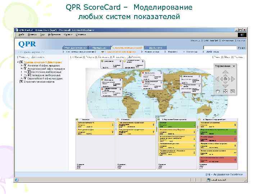The height and width of the screenshot is (194, 259).
Task: Click the first indicator card above the map
Action: (111, 64)
